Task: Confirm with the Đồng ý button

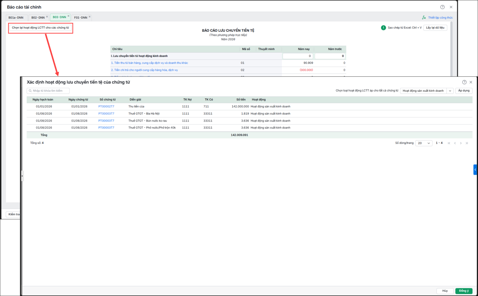Action: pos(464,291)
